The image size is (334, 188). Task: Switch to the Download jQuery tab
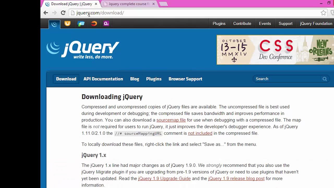click(x=71, y=4)
